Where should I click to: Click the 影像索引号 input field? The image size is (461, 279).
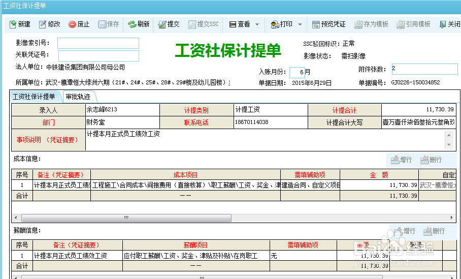pos(98,43)
